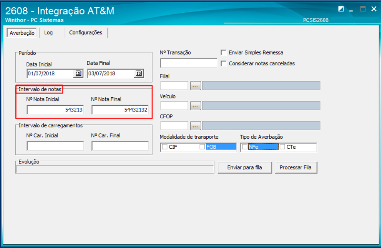Check the CIF transport modality
The image size is (381, 248).
coord(165,147)
